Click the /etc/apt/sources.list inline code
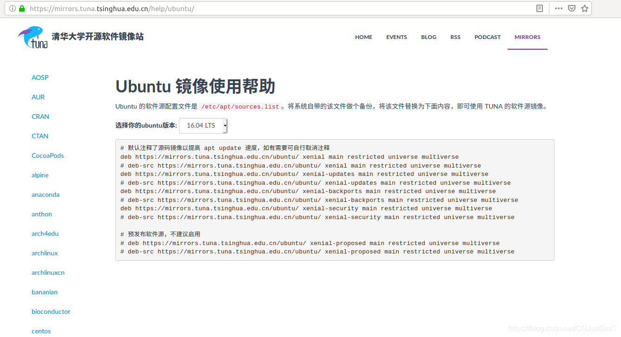Viewport: 621px width, 337px height. coord(240,107)
